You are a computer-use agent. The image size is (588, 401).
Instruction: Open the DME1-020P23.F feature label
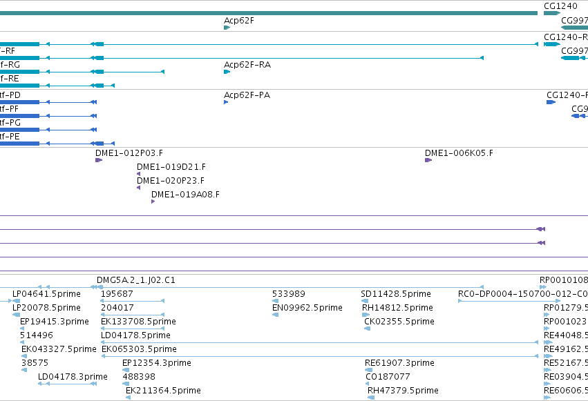click(x=171, y=181)
